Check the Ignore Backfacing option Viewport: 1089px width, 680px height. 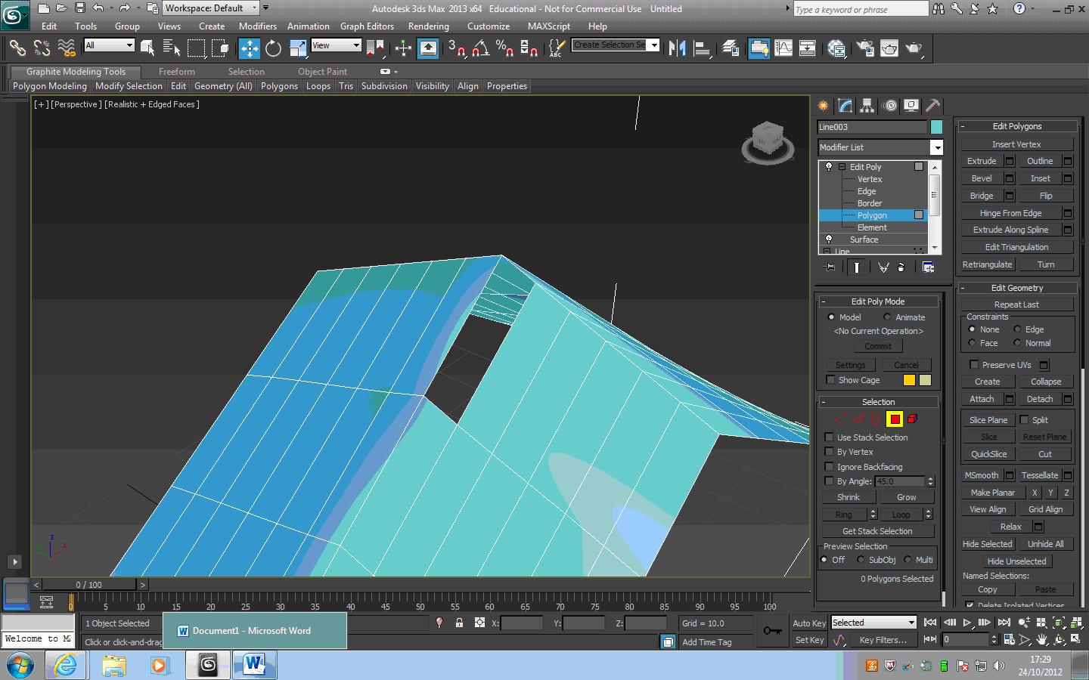[830, 467]
